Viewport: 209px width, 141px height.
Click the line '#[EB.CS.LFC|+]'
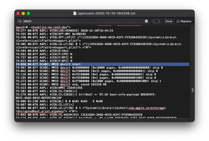(x=45, y=105)
